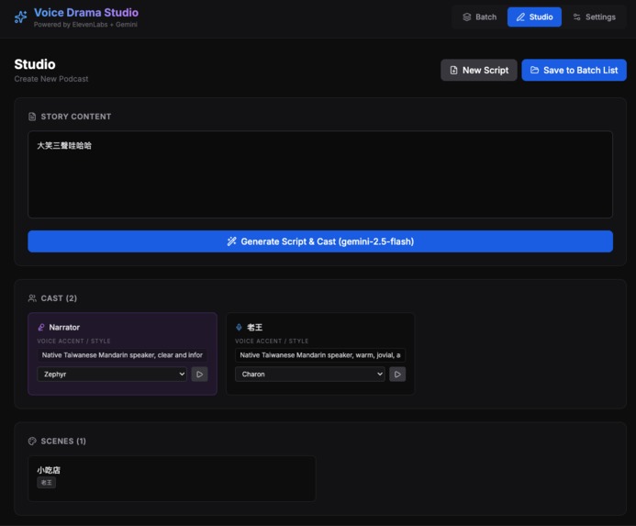Click the 大笑三聲哇哈哈 story text
636x526 pixels.
64,146
